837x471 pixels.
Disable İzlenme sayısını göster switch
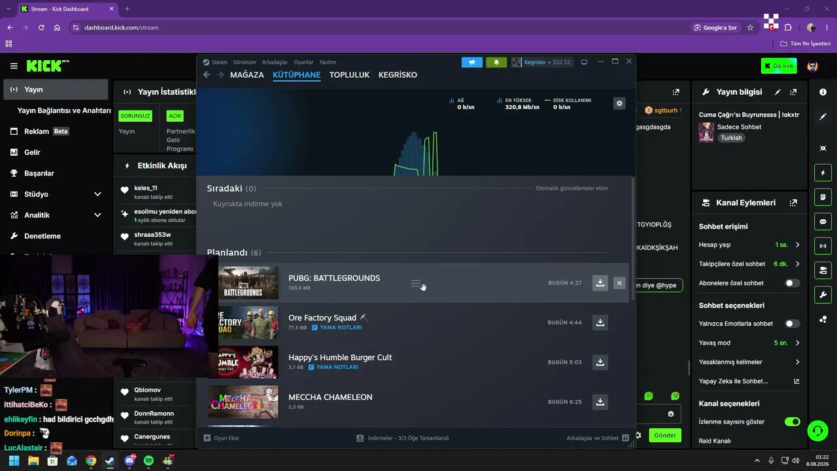pos(792,422)
